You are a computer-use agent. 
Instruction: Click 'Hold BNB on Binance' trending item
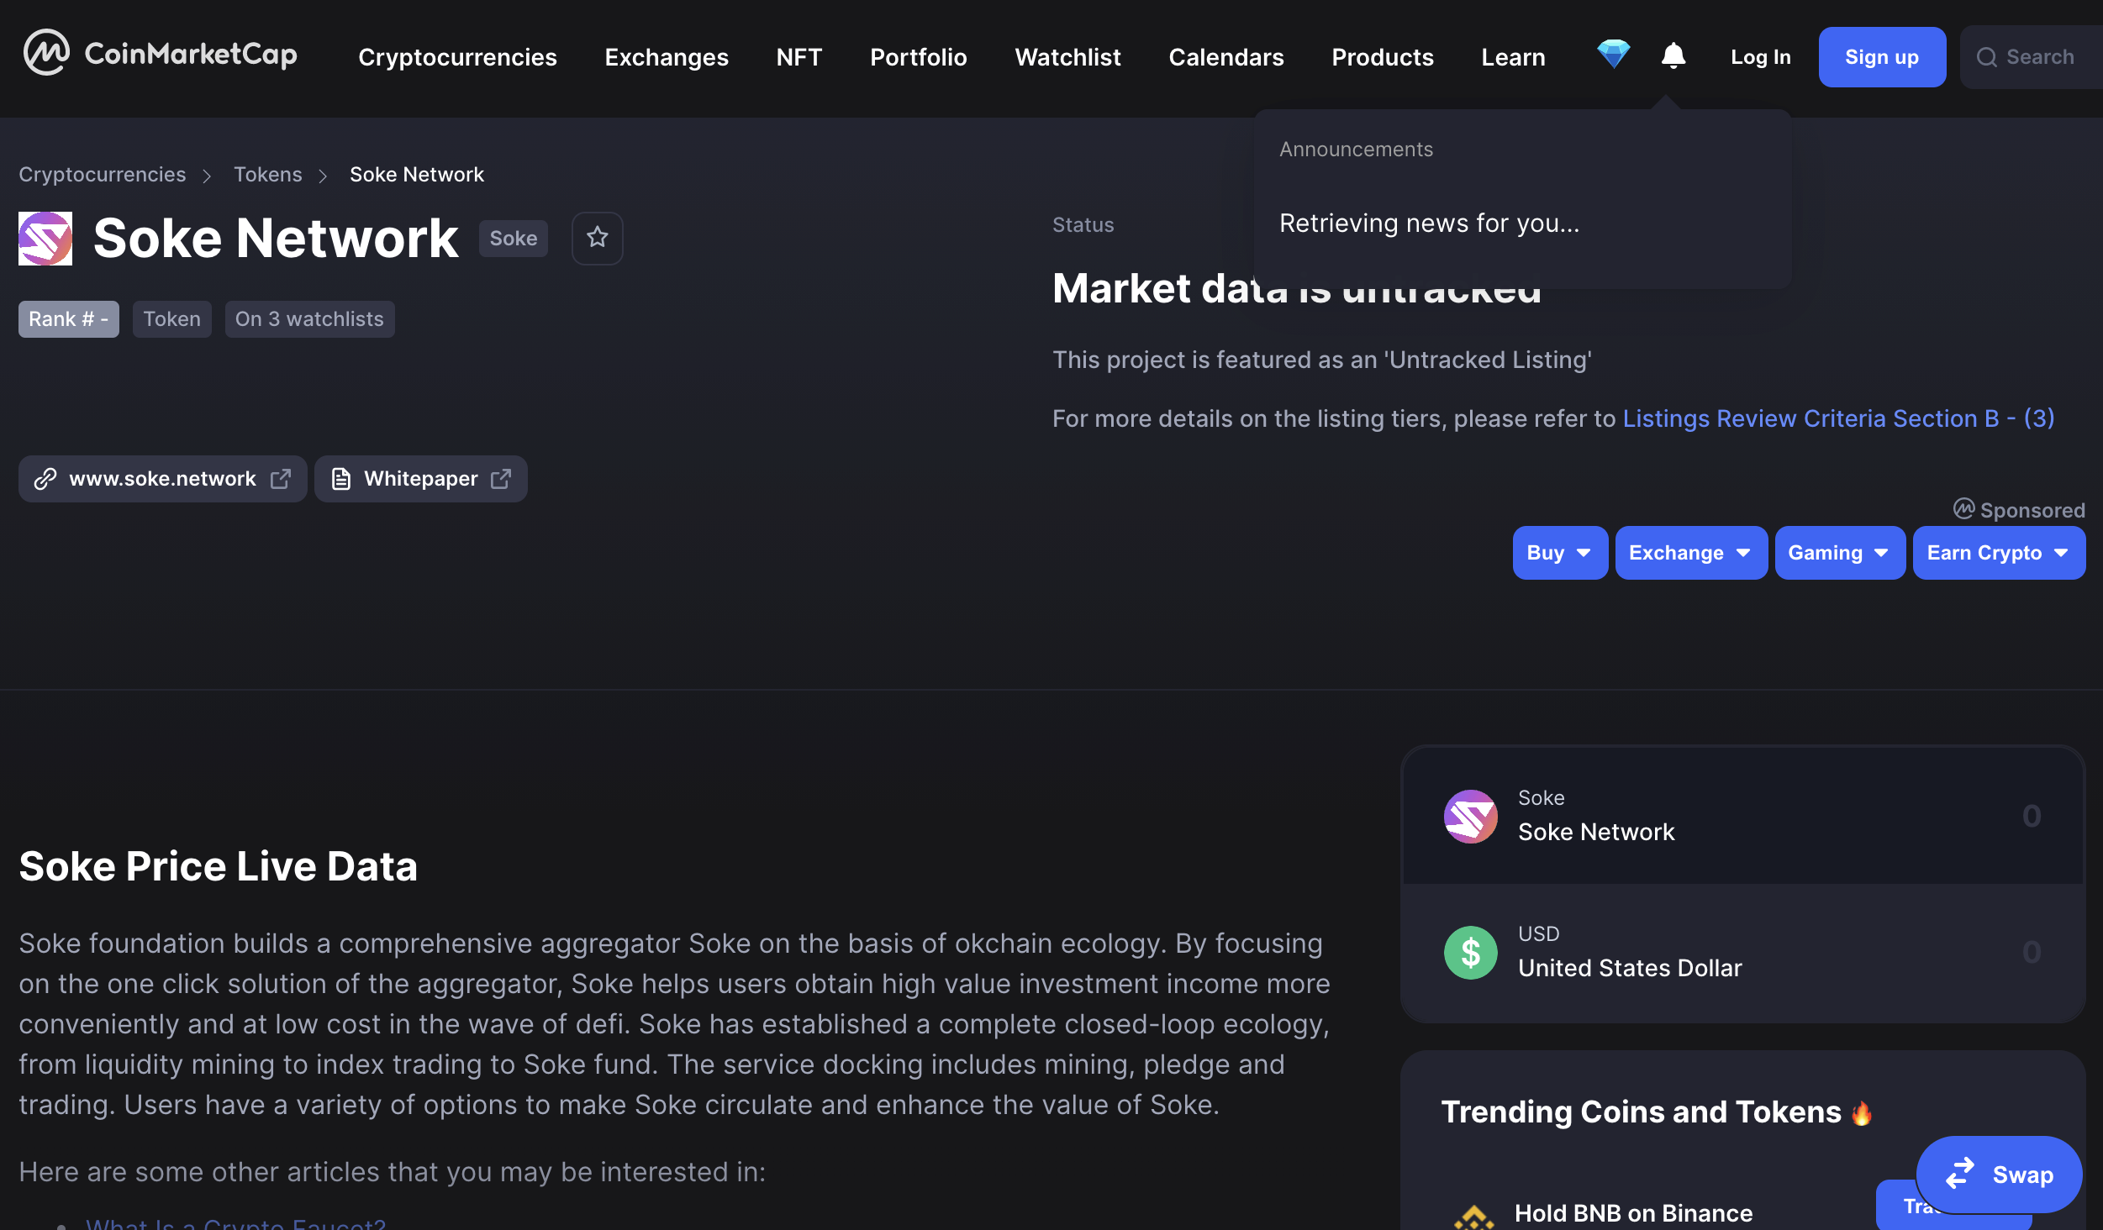pyautogui.click(x=1633, y=1213)
